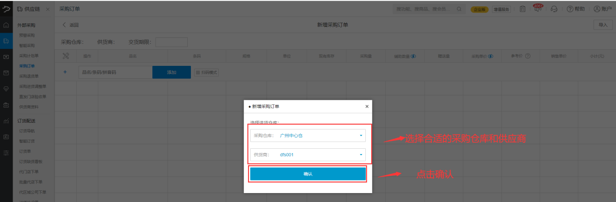Click the 导入 button
This screenshot has width=616, height=202.
pyautogui.click(x=603, y=25)
